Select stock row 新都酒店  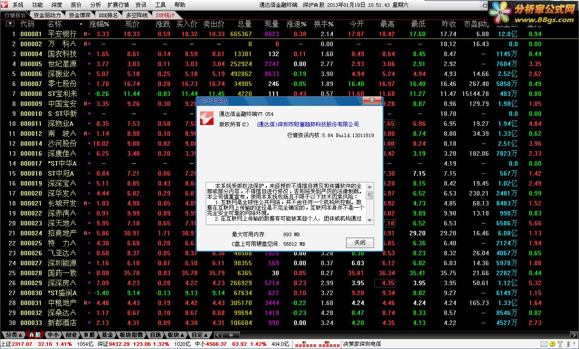pyautogui.click(x=289, y=323)
